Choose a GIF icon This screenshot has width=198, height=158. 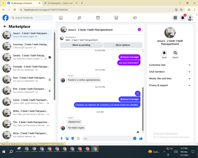[x=78, y=138]
